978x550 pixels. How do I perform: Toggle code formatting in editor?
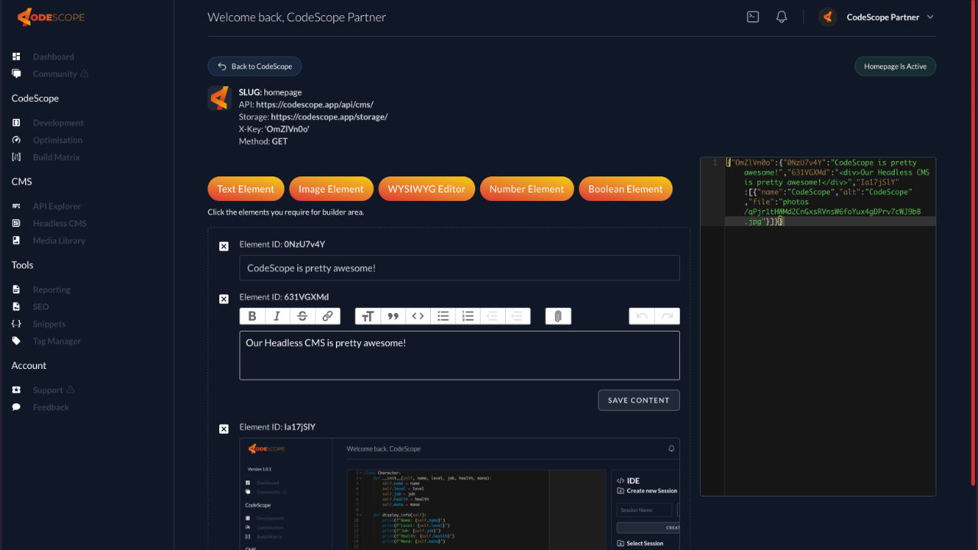click(418, 316)
